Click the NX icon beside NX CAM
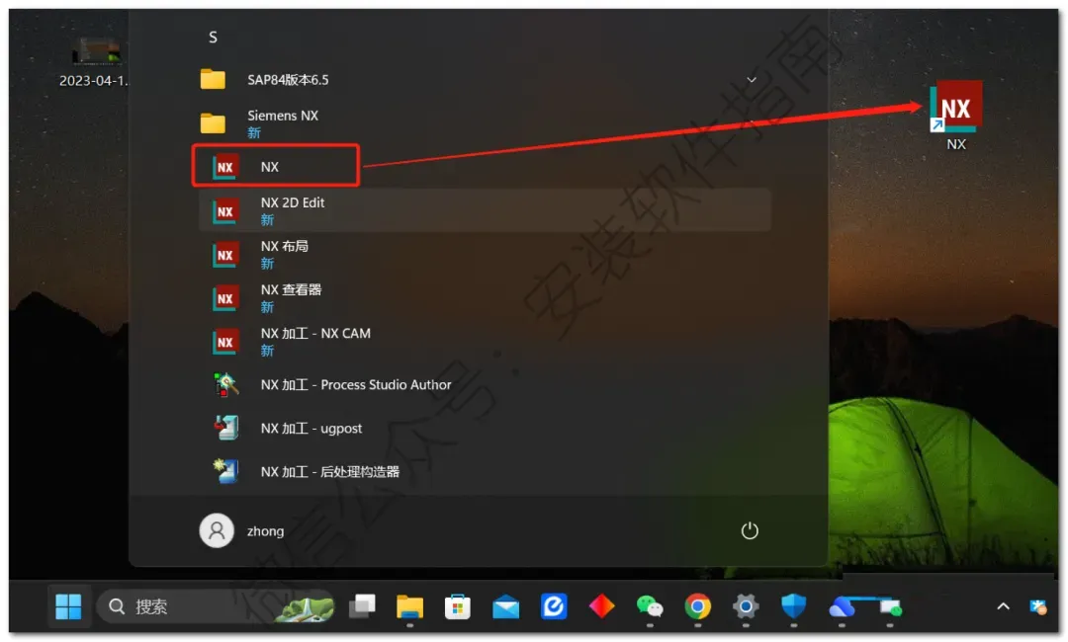The image size is (1068, 642). pyautogui.click(x=224, y=342)
